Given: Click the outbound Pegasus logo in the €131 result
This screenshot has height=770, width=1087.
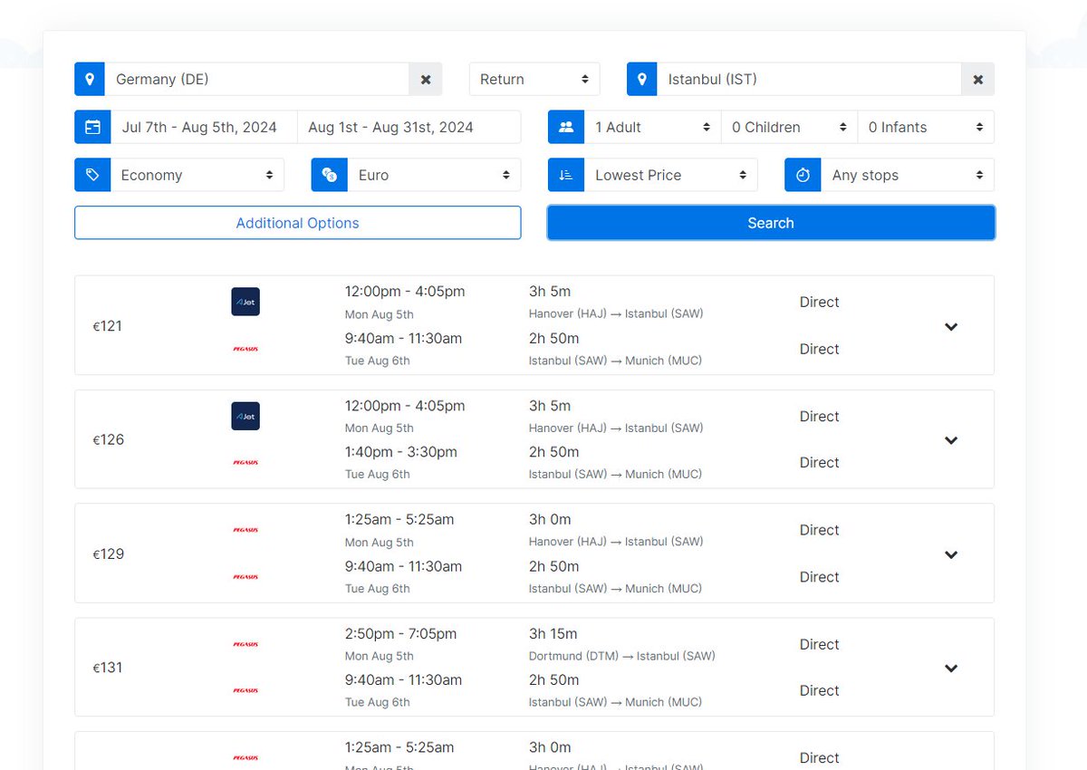Looking at the screenshot, I should pyautogui.click(x=245, y=644).
